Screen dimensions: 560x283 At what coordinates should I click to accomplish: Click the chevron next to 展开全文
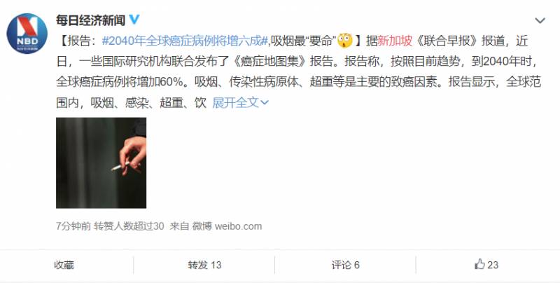[265, 103]
